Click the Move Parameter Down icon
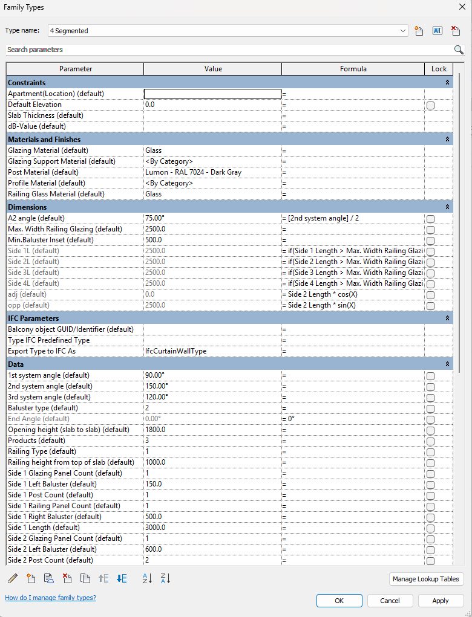The width and height of the screenshot is (472, 617). [122, 578]
